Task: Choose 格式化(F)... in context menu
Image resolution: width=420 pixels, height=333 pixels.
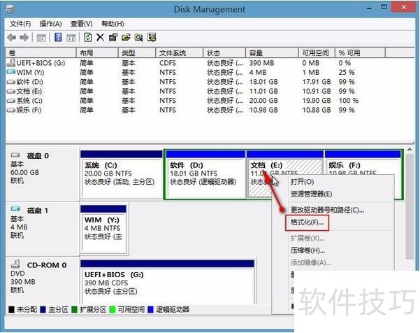Action: pos(307,222)
